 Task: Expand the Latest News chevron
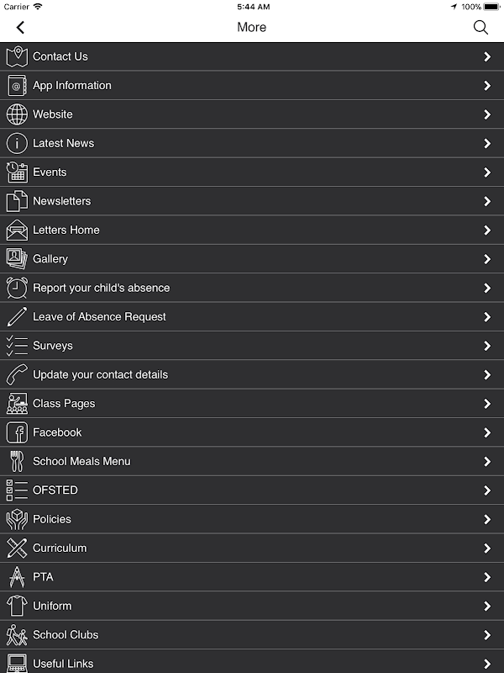(x=487, y=144)
